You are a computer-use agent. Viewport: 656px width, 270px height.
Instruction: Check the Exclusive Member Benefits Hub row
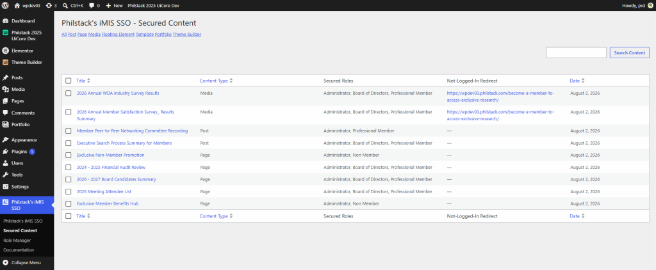click(68, 203)
